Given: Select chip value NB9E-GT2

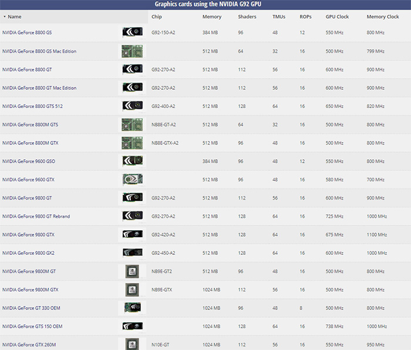Looking at the screenshot, I should 161,271.
